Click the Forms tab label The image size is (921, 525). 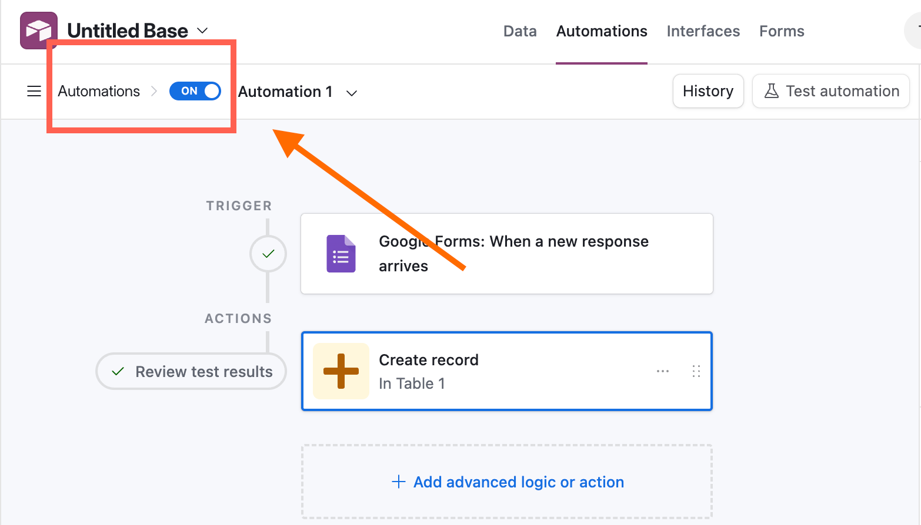tap(781, 31)
